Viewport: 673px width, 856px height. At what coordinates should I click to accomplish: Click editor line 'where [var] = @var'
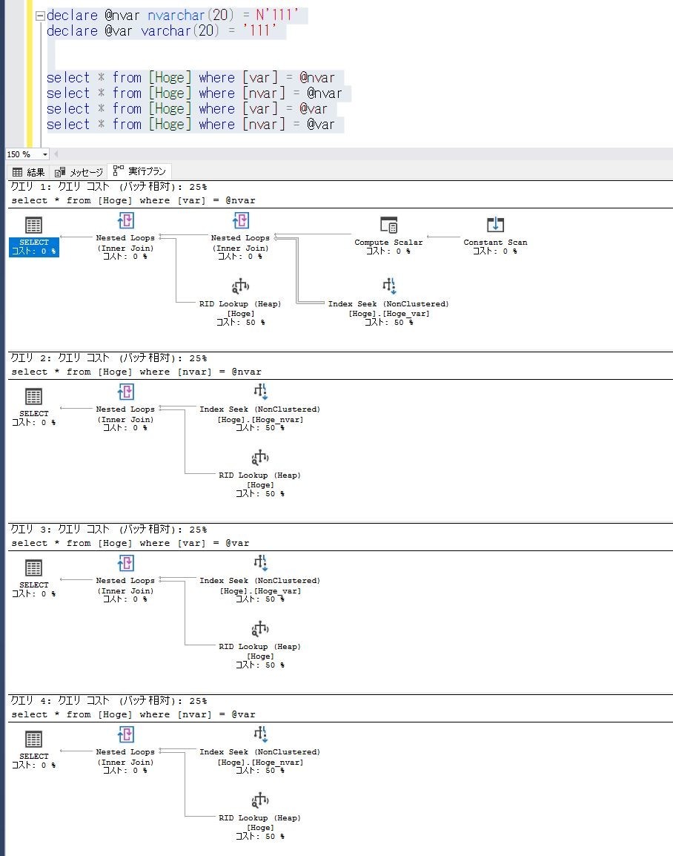pos(187,108)
